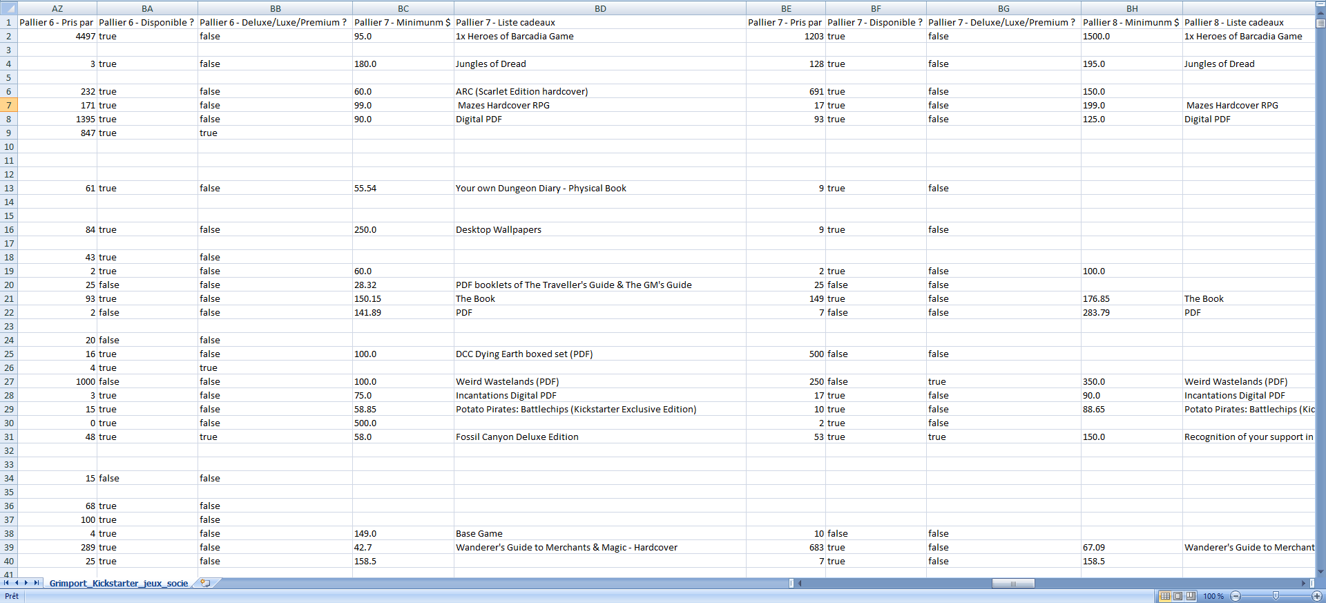The height and width of the screenshot is (603, 1326).
Task: Click header cell 'Pallier 7 - Liste cadeaux'
Action: [600, 22]
